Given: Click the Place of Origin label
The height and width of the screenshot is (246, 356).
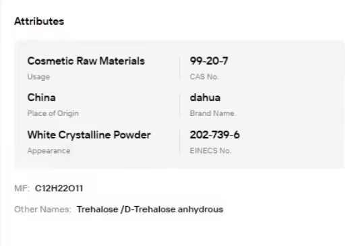Looking at the screenshot, I should (53, 113).
